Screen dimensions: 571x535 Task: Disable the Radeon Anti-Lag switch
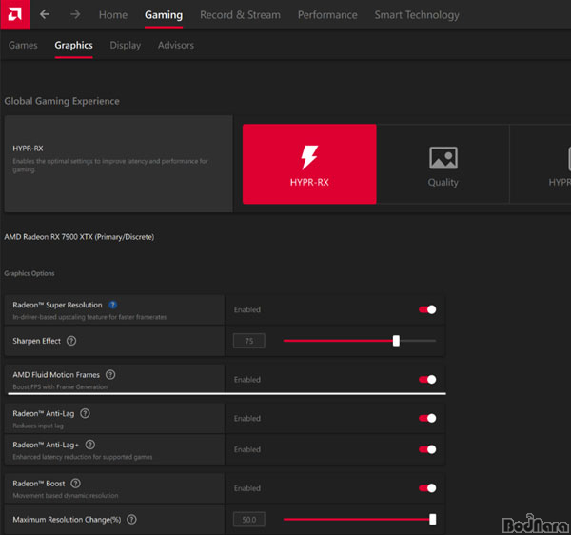[427, 418]
